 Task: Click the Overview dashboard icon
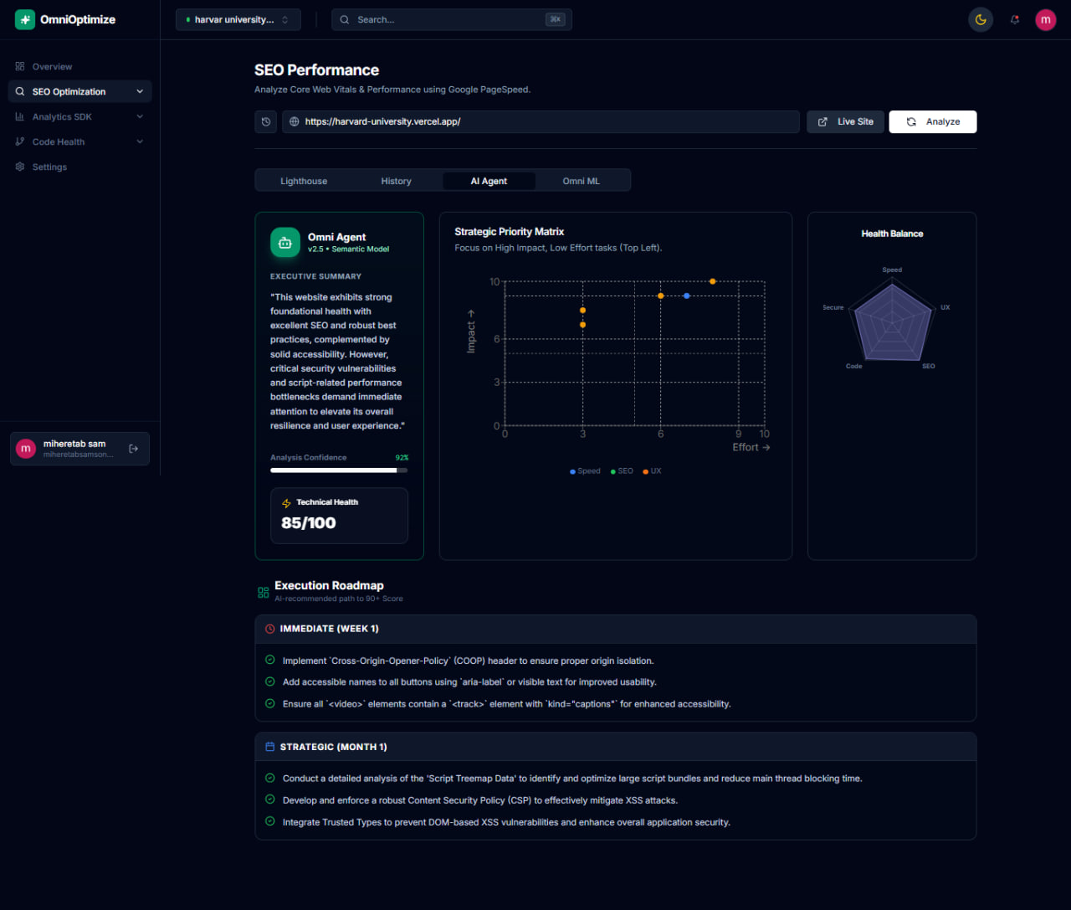pos(20,66)
